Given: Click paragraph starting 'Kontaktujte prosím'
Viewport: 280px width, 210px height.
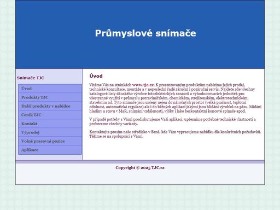Looking at the screenshot, I should (x=175, y=134).
